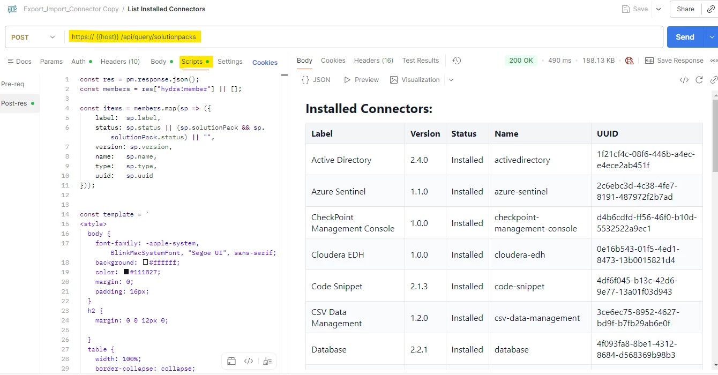Click the beautify broom icon
This screenshot has width=718, height=375.
(x=267, y=361)
